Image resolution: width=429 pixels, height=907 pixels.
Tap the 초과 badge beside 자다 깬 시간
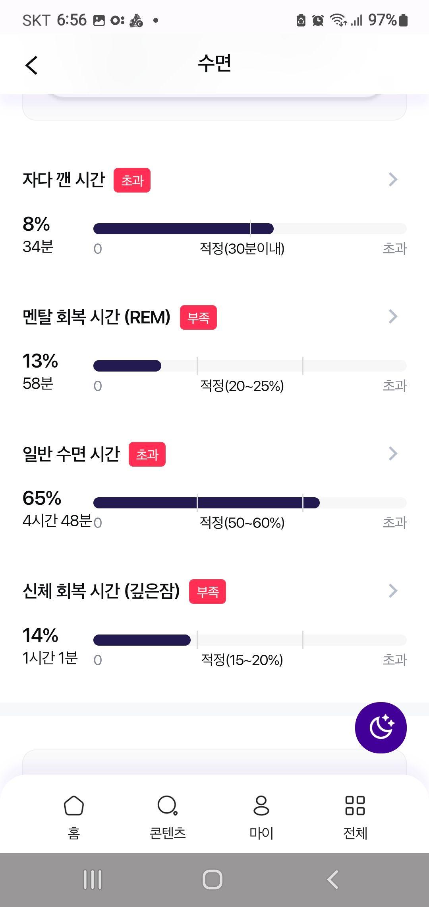(x=132, y=180)
